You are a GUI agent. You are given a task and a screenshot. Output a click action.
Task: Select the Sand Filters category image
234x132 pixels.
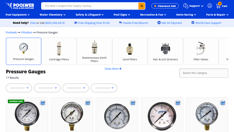(130, 49)
